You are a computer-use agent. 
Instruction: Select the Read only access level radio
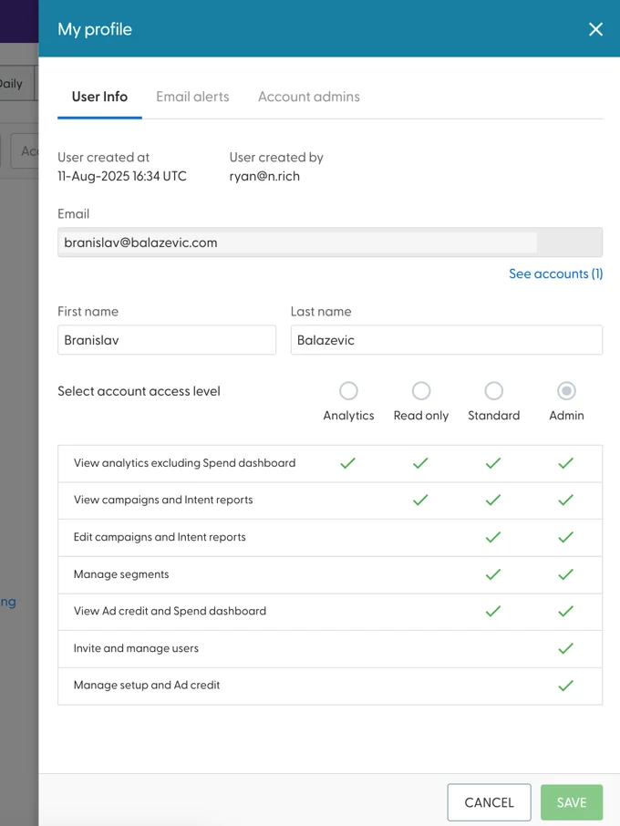pos(421,391)
